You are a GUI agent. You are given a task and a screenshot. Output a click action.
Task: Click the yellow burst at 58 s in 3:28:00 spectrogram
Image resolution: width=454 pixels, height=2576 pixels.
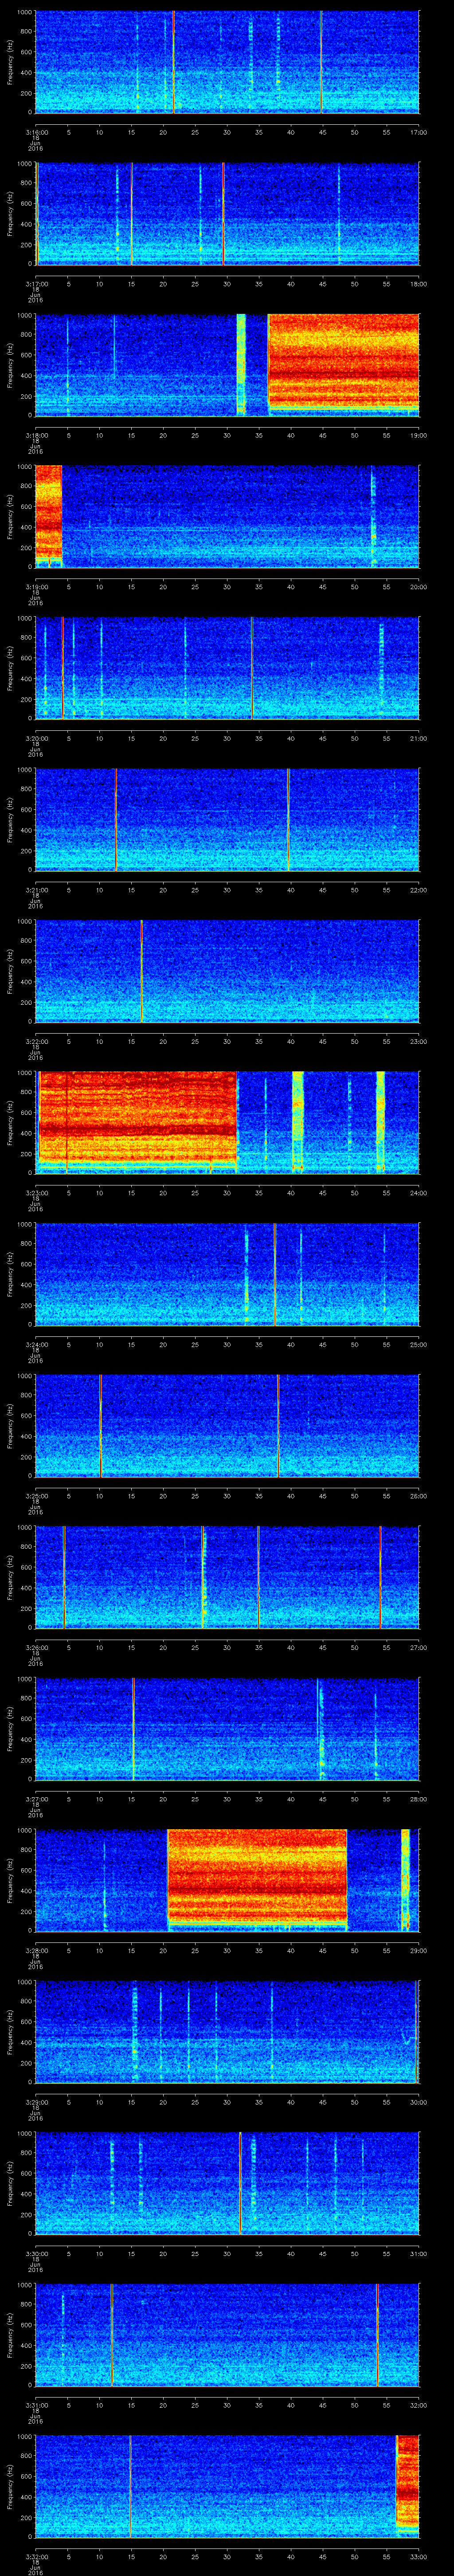405,1879
